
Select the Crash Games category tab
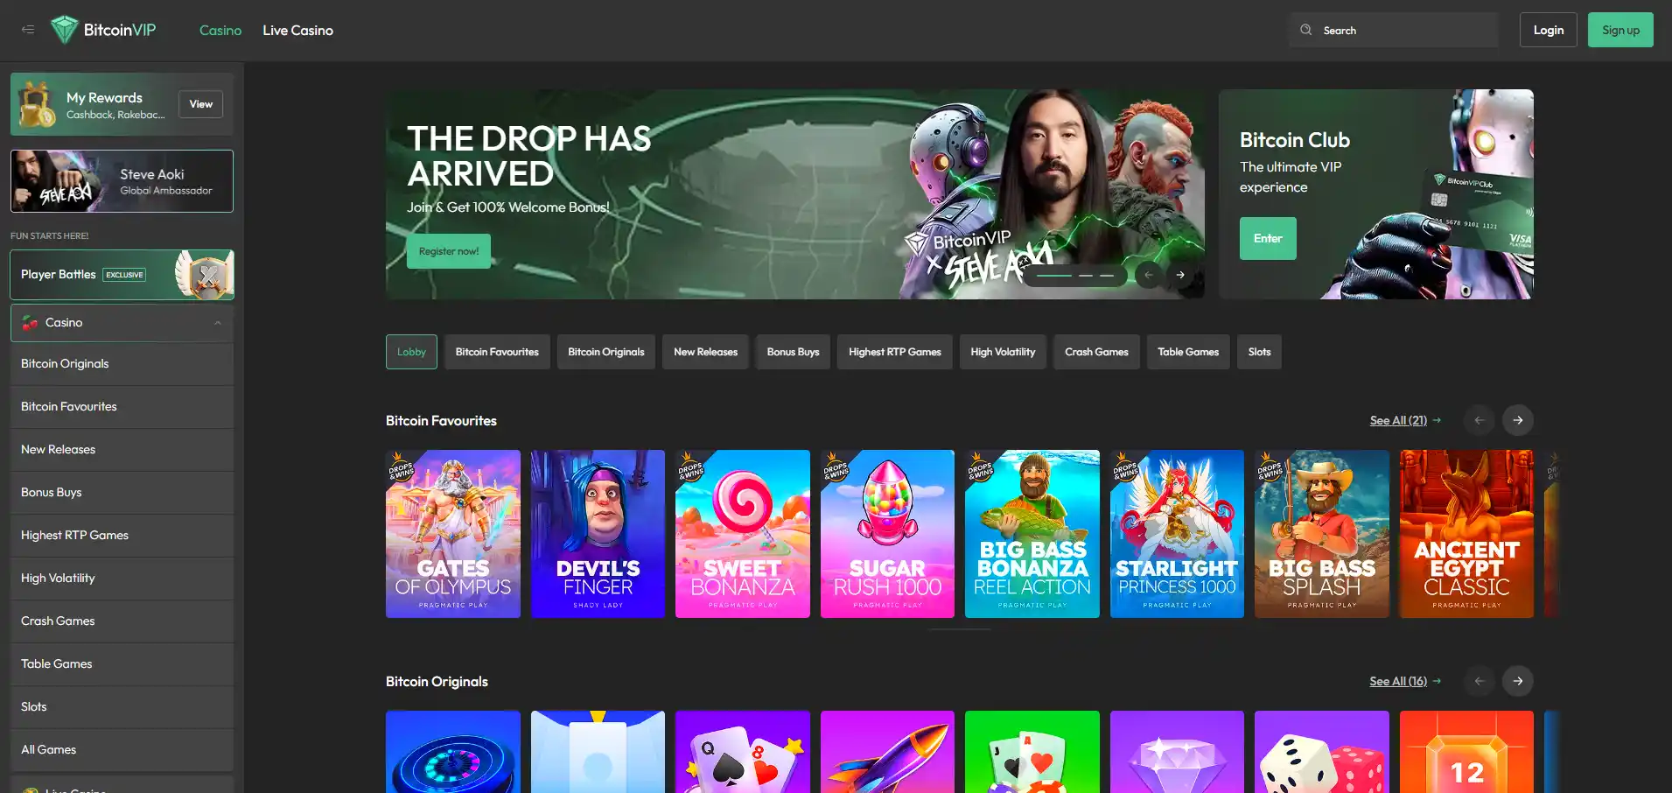click(x=1096, y=352)
